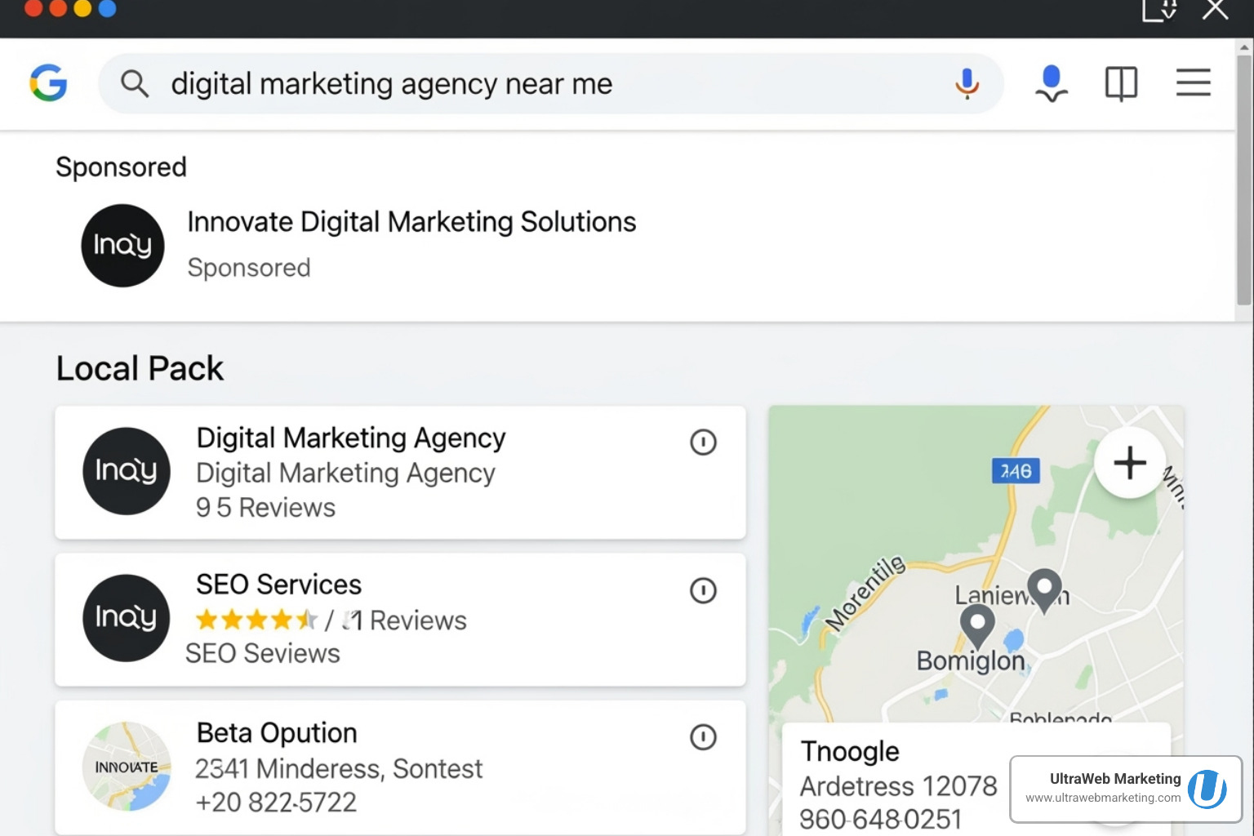The width and height of the screenshot is (1254, 836).
Task: Open the info icon for SEO Services
Action: tap(703, 590)
